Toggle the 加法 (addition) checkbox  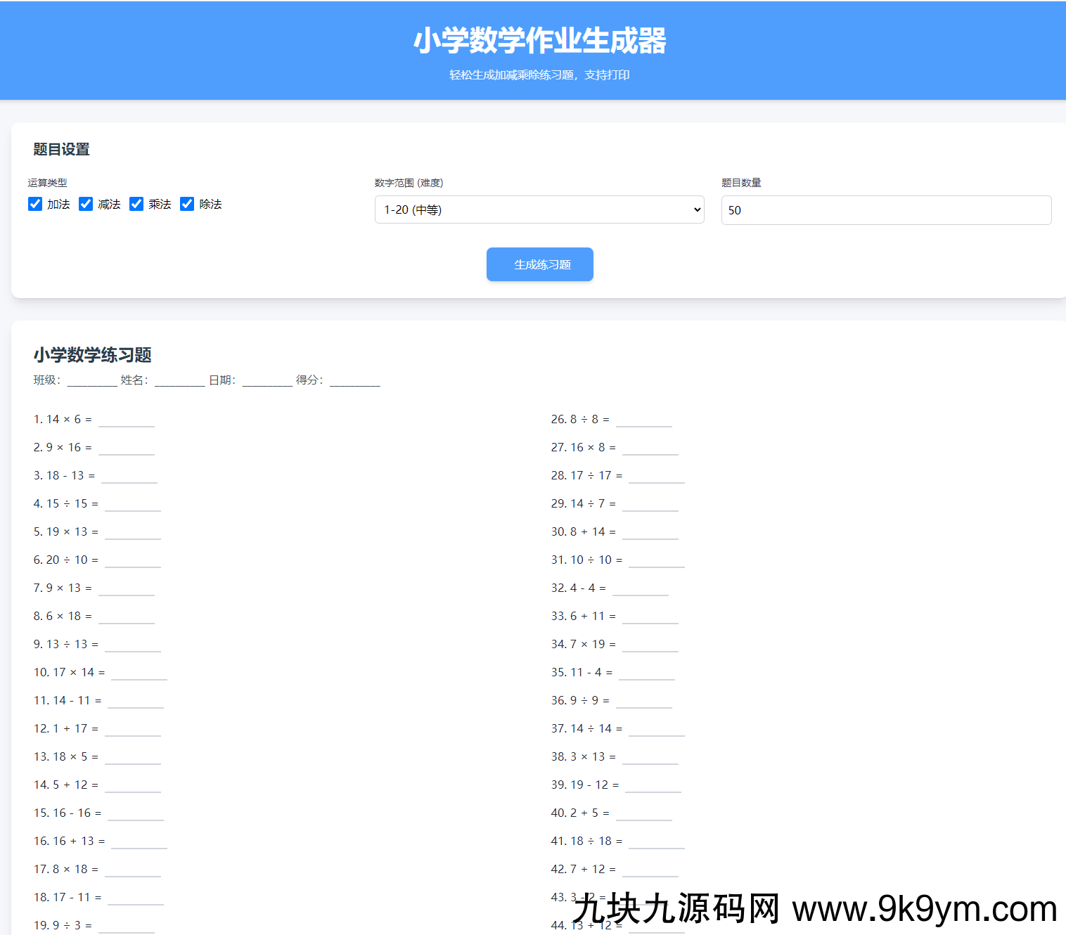tap(35, 204)
